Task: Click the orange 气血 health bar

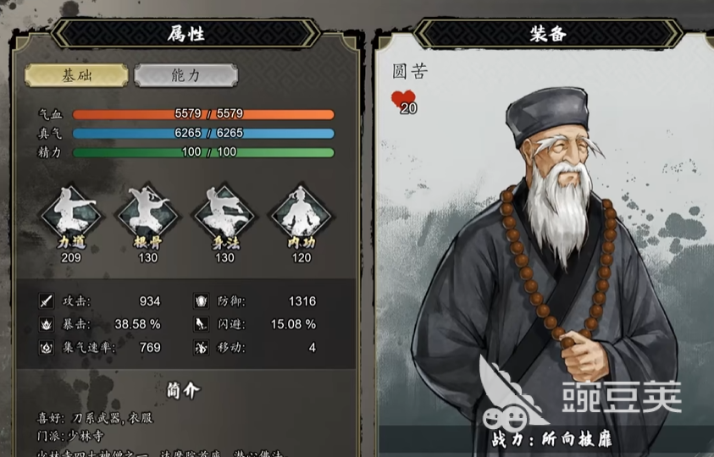Action: tap(203, 113)
